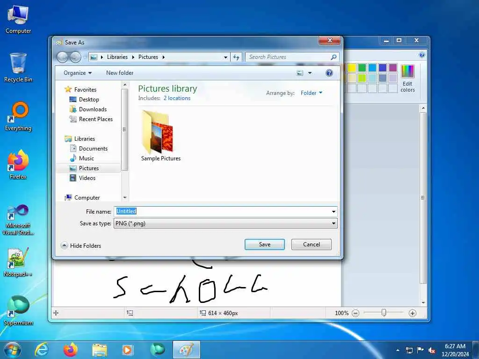Open the Notepad++ desktop shortcut
This screenshot has height=359, width=479.
tap(18, 262)
